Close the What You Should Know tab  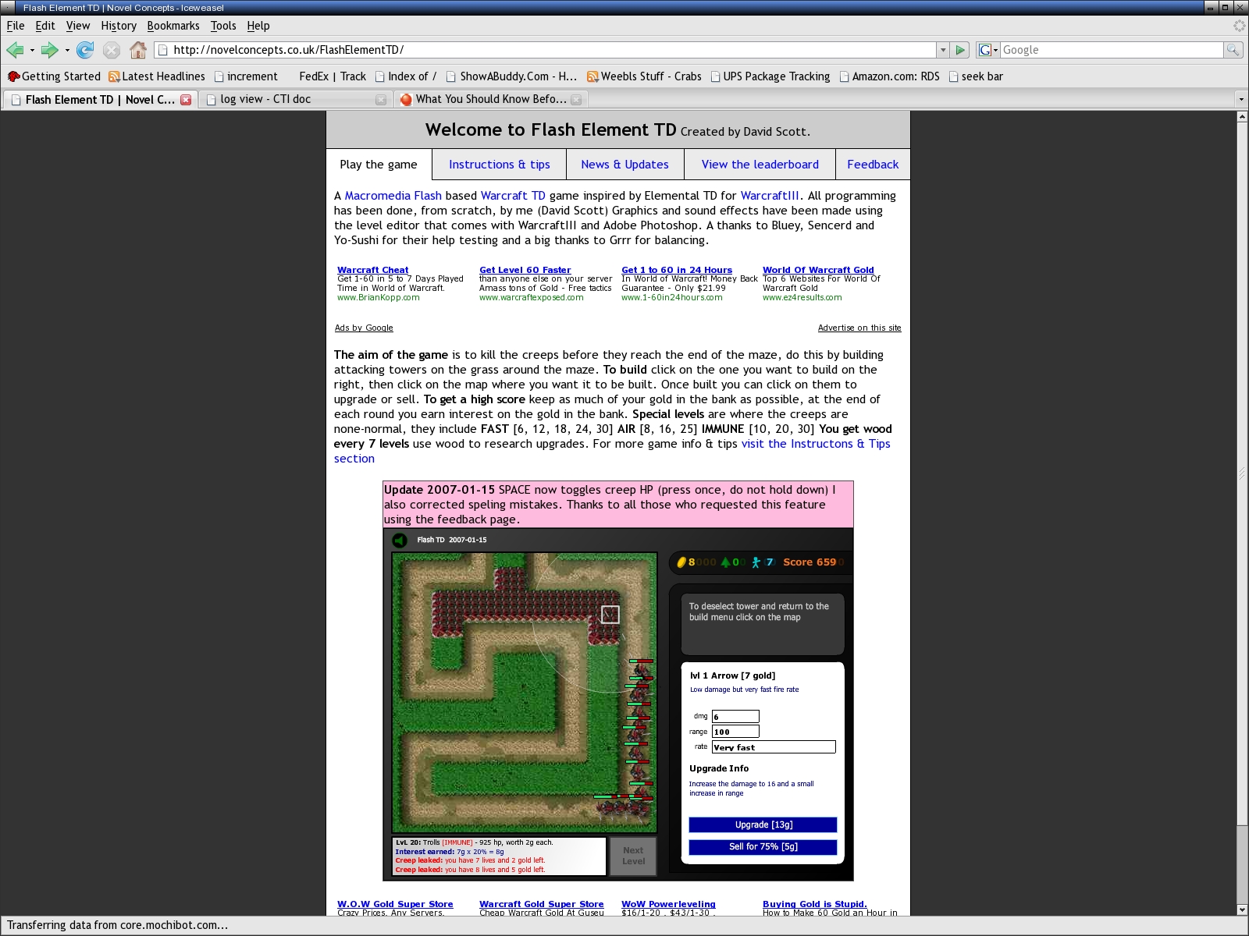[x=576, y=99]
